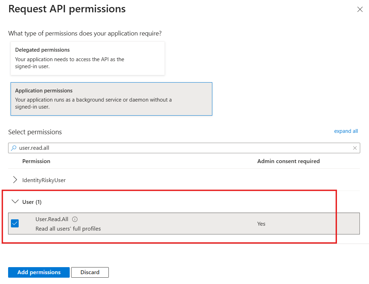The height and width of the screenshot is (284, 369).
Task: Expand the IdentityRiskyUser chevron arrow
Action: (x=15, y=180)
